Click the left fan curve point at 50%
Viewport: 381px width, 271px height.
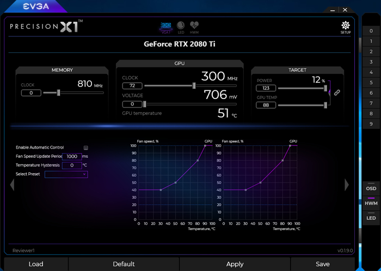pyautogui.click(x=175, y=183)
